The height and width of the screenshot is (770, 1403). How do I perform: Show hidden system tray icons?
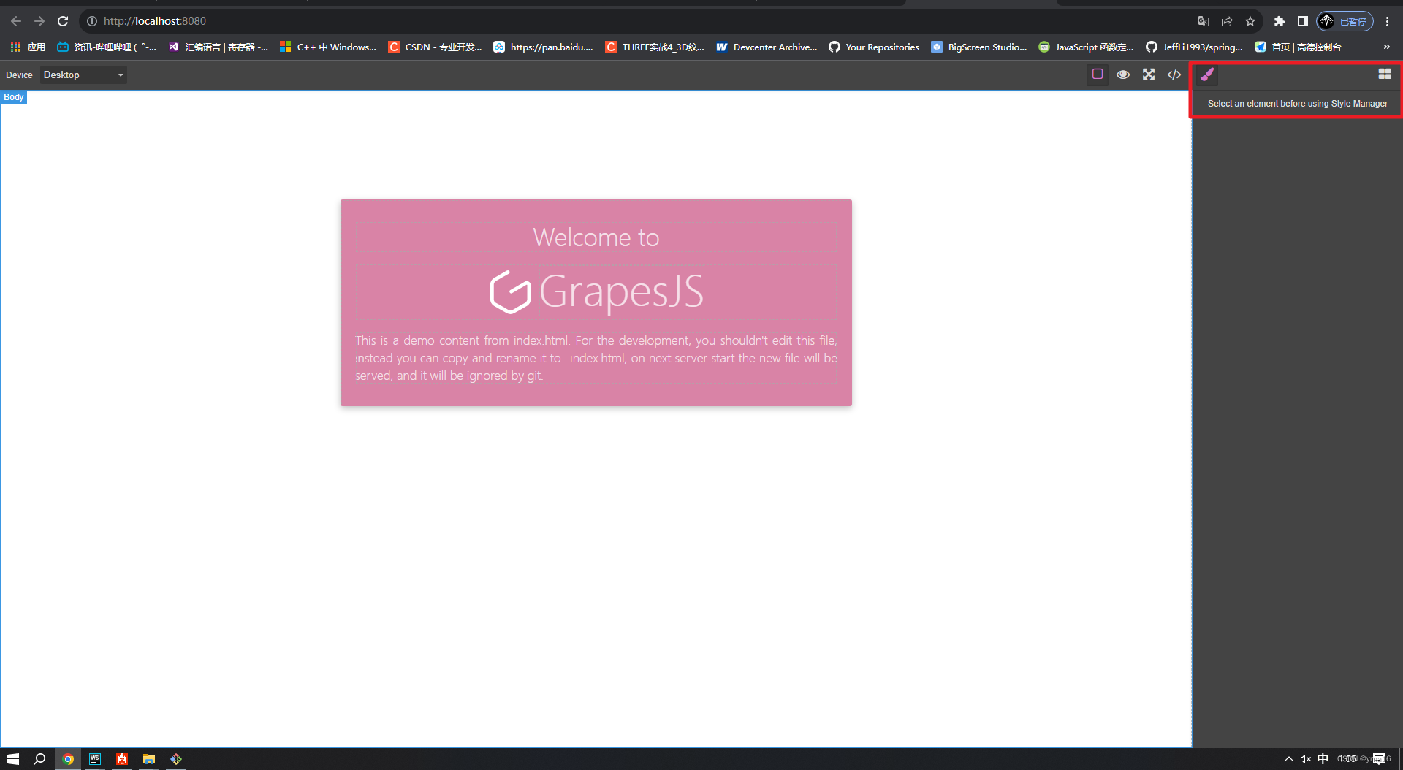(1289, 759)
